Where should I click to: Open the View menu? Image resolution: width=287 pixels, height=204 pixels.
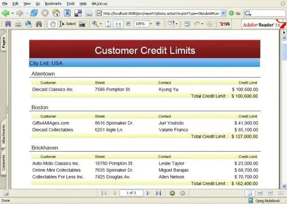(x=27, y=4)
